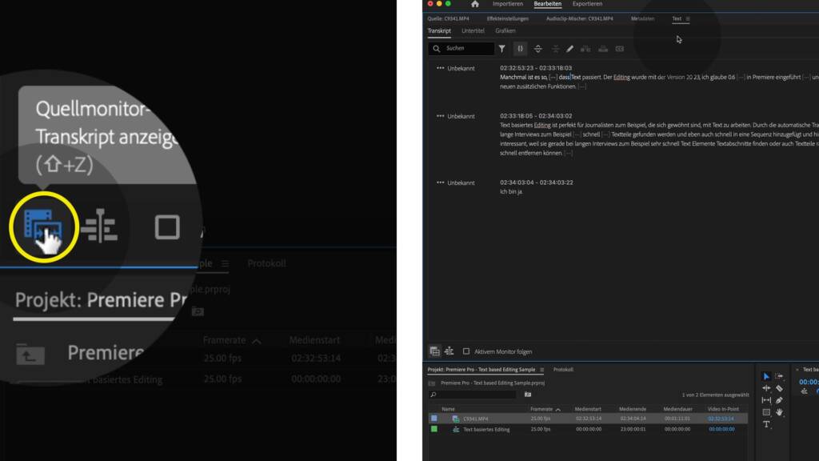819x461 pixels.
Task: Sort by the Framerate column header
Action: [541, 409]
